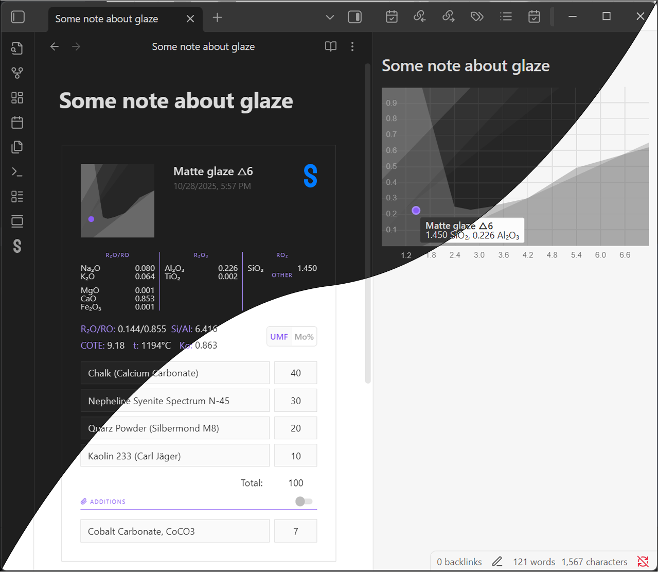Navigate forward with the right arrow
This screenshot has width=658, height=572.
point(76,46)
